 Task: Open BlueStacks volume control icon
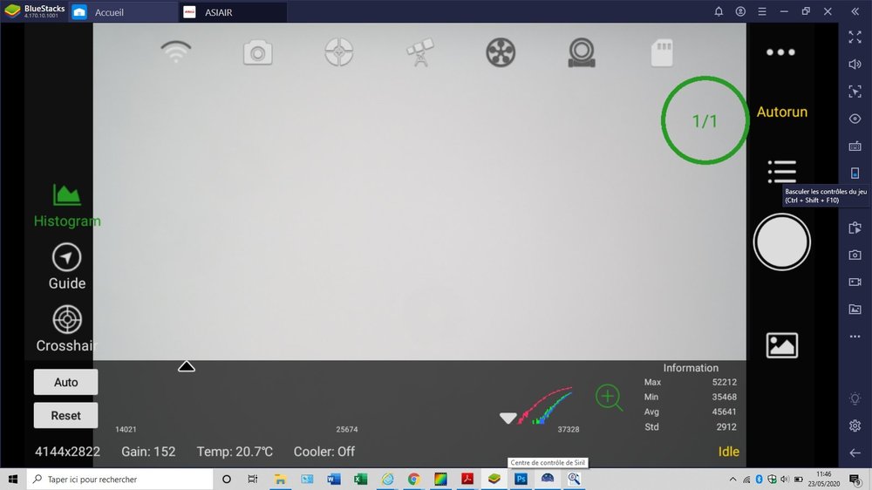pyautogui.click(x=855, y=65)
